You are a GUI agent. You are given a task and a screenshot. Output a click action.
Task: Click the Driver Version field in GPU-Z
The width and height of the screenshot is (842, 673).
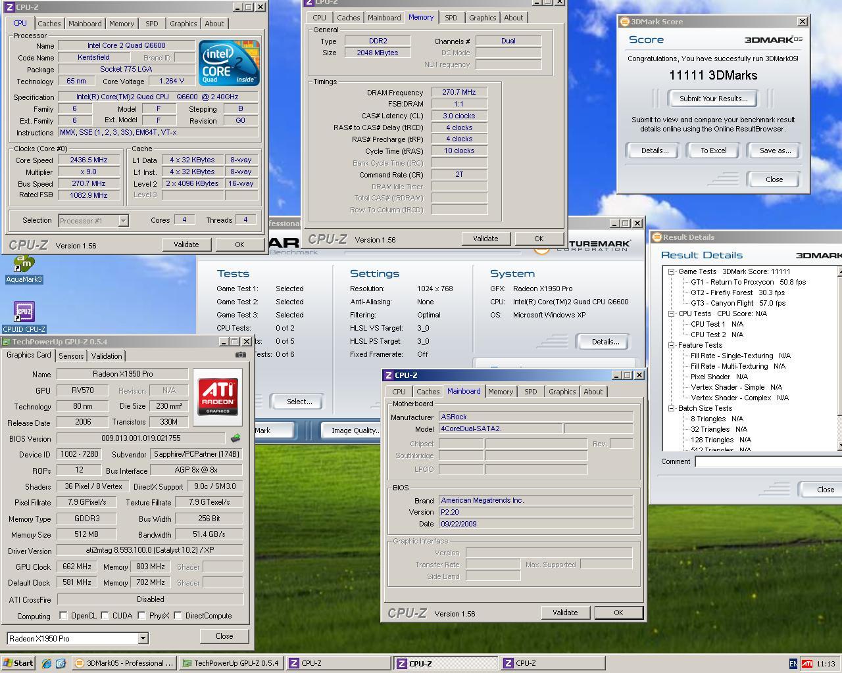tap(150, 550)
